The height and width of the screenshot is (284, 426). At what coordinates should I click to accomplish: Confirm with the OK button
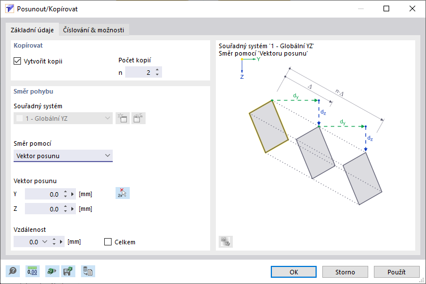coord(293,272)
